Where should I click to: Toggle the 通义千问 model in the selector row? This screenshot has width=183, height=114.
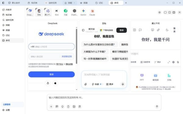click(x=48, y=12)
